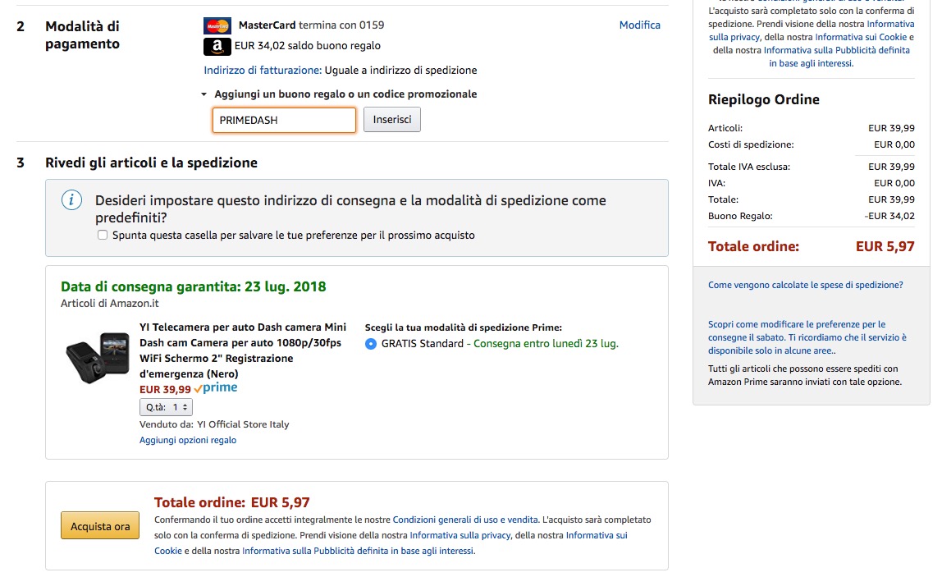Click the MasterCard logo icon
Image resolution: width=942 pixels, height=577 pixels.
coord(217,25)
